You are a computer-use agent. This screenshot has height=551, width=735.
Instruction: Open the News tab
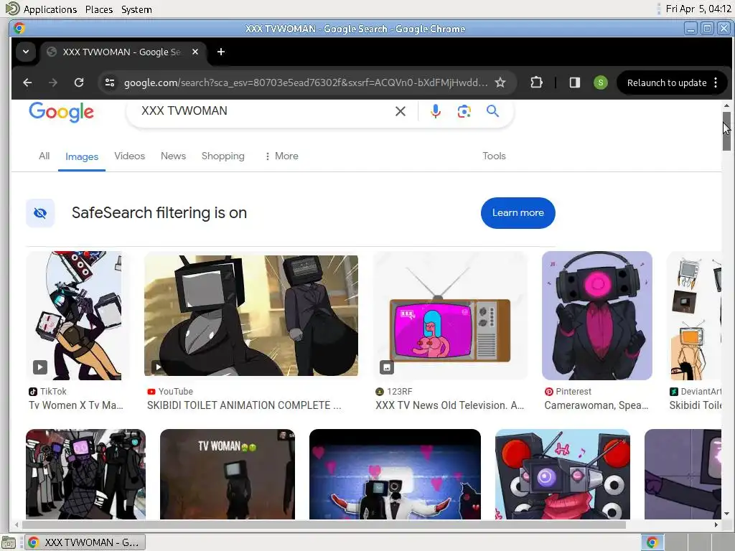click(x=173, y=156)
